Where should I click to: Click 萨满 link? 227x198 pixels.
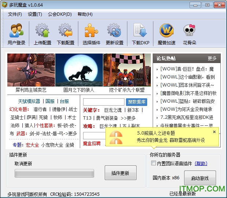pos(31,117)
